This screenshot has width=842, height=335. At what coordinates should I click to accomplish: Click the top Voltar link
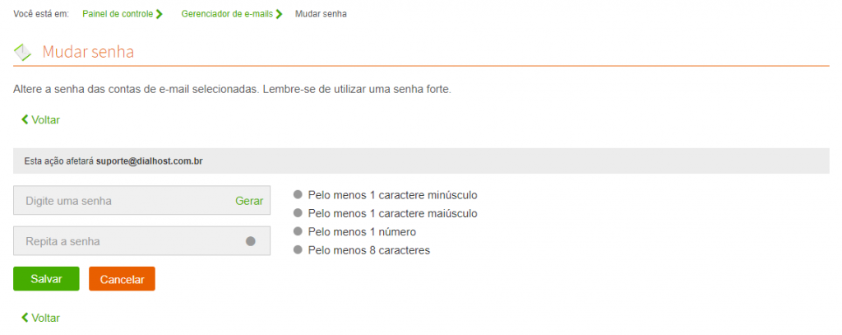click(41, 120)
